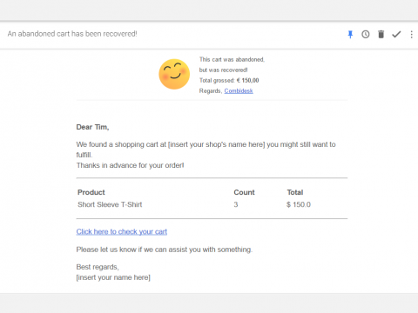
Task: Click the Count column header
Action: click(x=244, y=192)
